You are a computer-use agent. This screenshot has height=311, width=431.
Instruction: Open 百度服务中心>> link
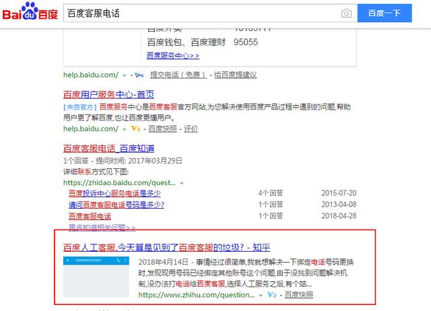172,56
